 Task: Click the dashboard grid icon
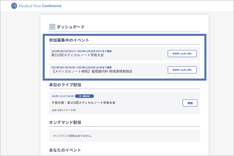click(x=52, y=27)
